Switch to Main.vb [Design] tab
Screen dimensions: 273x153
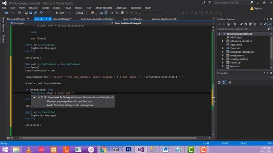pos(16,19)
